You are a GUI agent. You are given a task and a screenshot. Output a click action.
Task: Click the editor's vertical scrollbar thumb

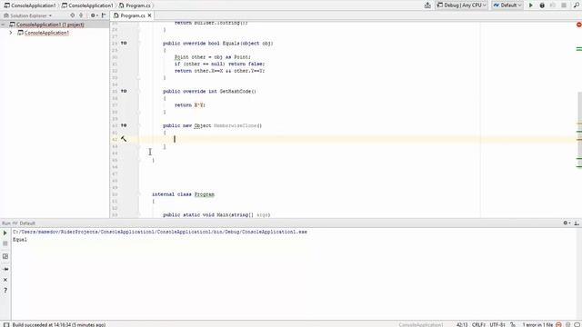pyautogui.click(x=579, y=130)
